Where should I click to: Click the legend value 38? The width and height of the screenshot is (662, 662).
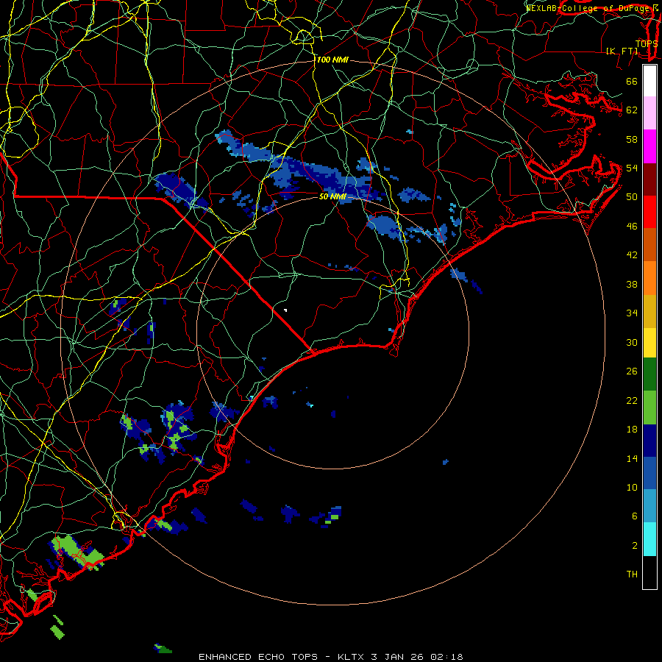(632, 284)
